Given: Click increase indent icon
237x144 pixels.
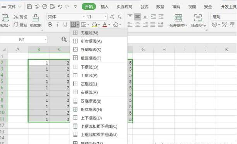Looking at the screenshot, I should coord(161,17).
